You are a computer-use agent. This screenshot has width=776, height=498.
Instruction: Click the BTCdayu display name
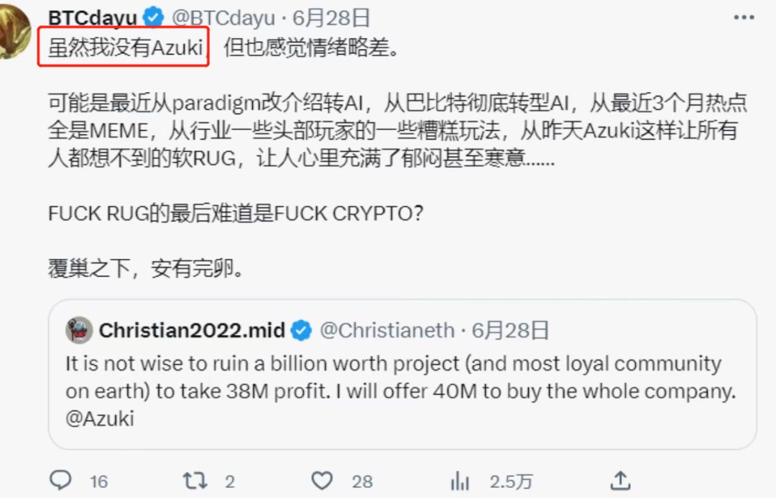click(x=93, y=18)
